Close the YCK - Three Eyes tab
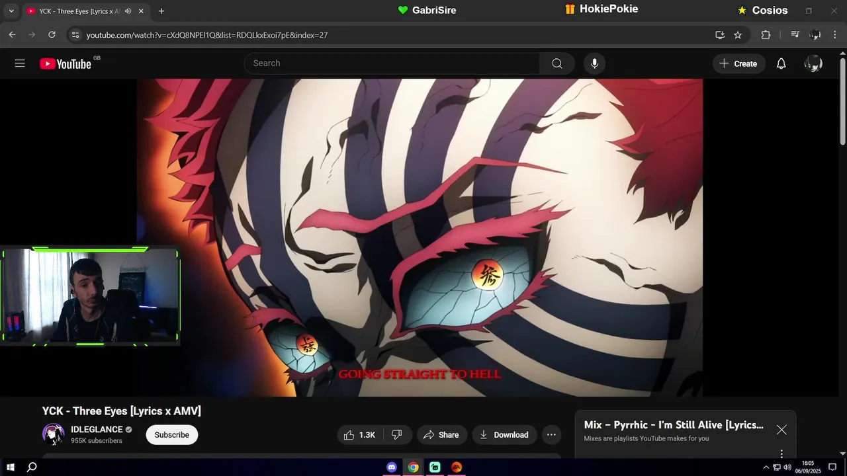The width and height of the screenshot is (847, 476). (x=141, y=11)
